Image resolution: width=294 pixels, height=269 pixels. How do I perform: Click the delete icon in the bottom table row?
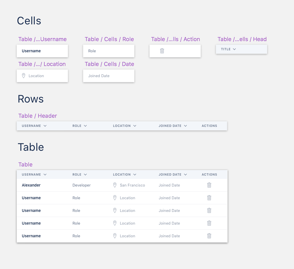[209, 236]
